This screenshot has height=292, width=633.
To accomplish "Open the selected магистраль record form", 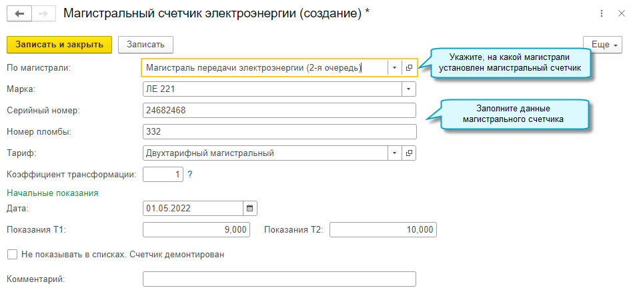I will pyautogui.click(x=409, y=67).
